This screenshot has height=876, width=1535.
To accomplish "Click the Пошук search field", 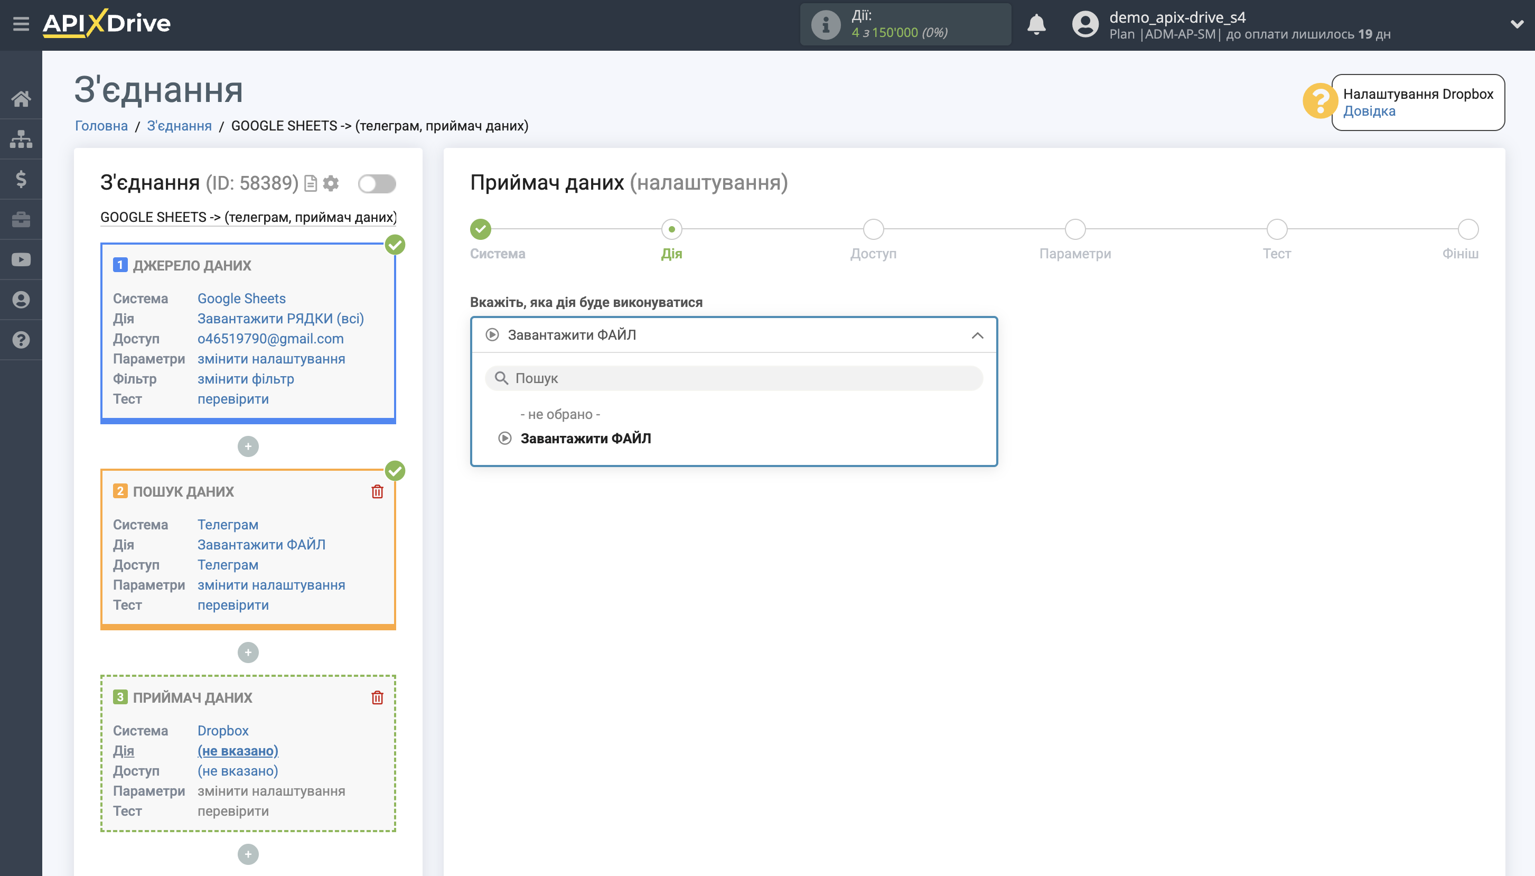I will (734, 378).
